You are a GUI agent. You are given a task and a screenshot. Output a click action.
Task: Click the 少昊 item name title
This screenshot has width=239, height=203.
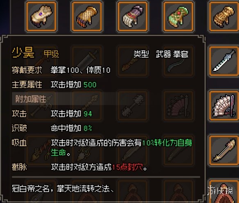click(23, 53)
